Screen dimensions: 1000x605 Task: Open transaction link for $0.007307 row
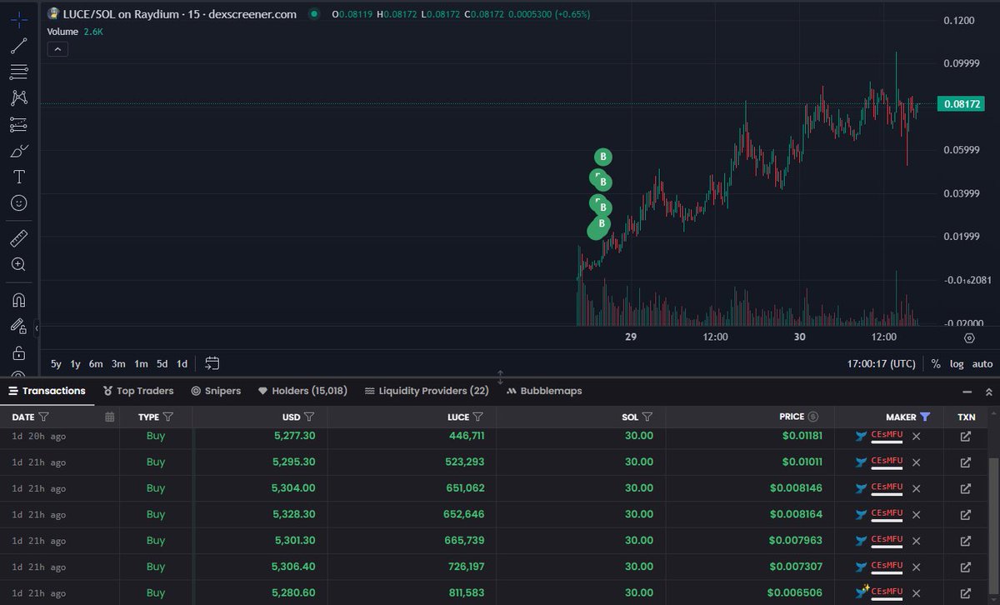point(966,567)
